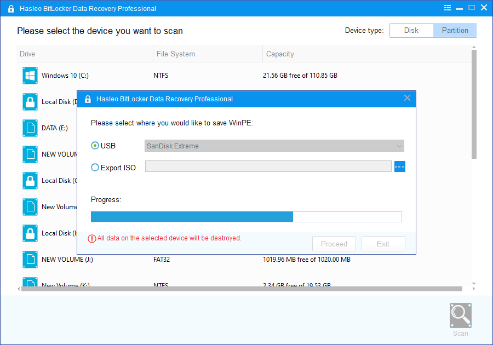Click the app lock icon in main title bar

(x=11, y=8)
